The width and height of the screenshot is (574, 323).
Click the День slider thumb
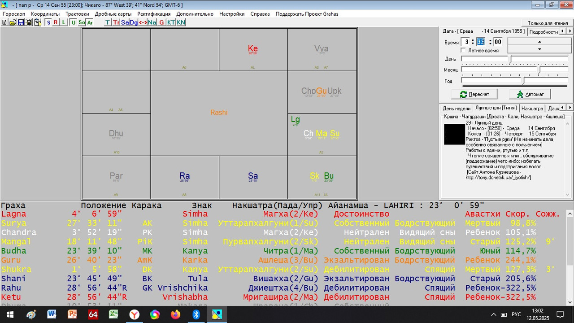[510, 59]
